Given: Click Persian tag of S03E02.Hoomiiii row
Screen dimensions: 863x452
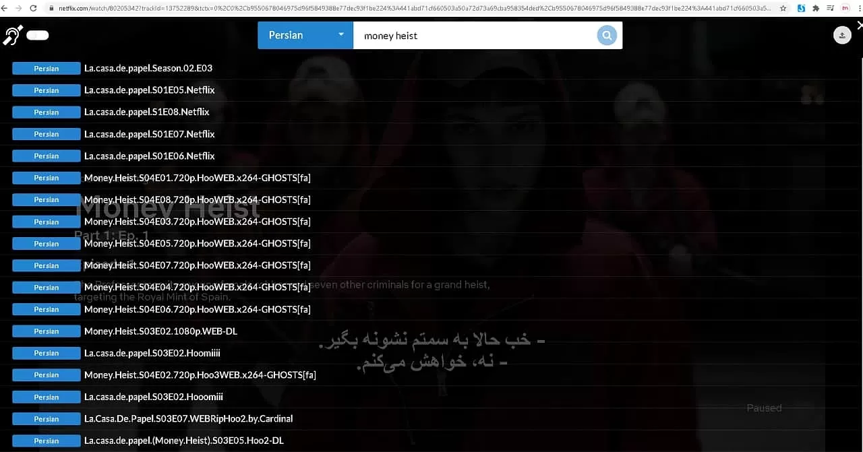Looking at the screenshot, I should coord(47,353).
